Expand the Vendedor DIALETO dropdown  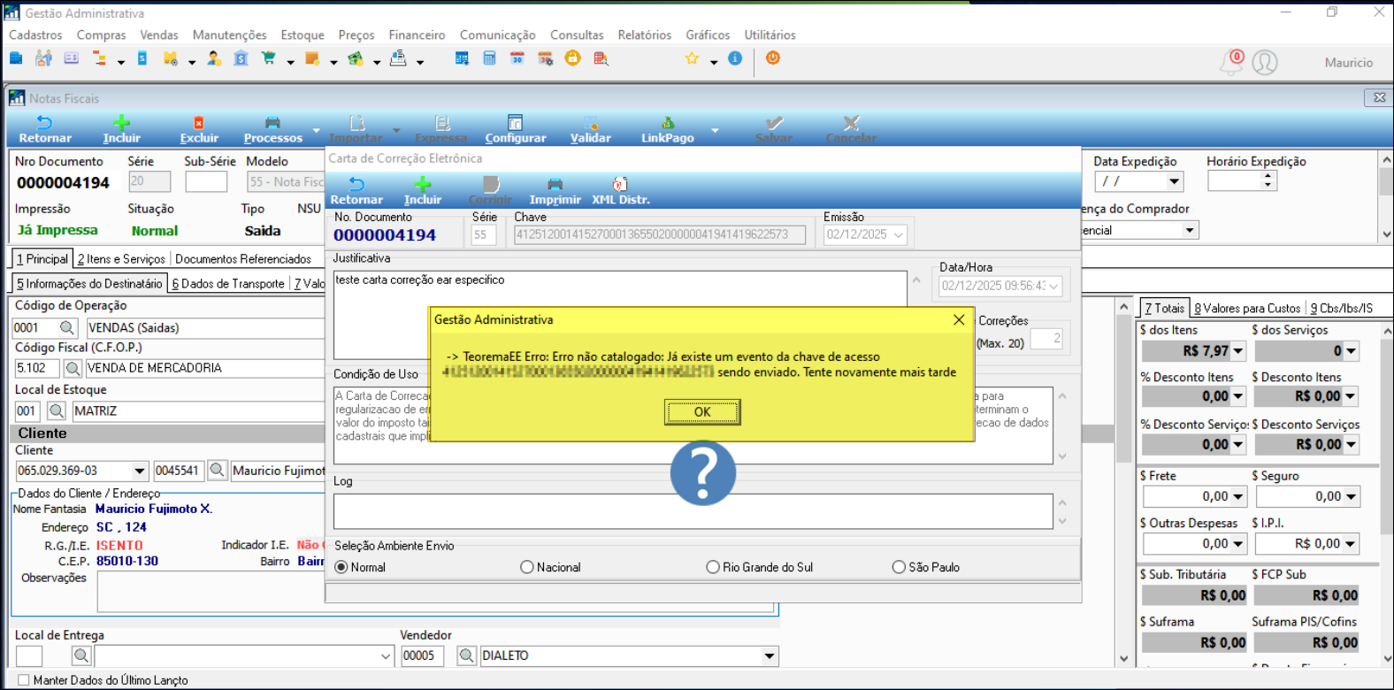point(770,656)
